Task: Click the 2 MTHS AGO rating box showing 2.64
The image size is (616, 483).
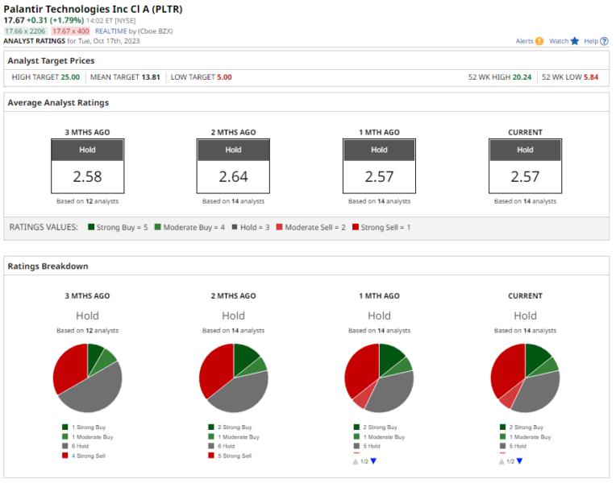Action: point(233,166)
